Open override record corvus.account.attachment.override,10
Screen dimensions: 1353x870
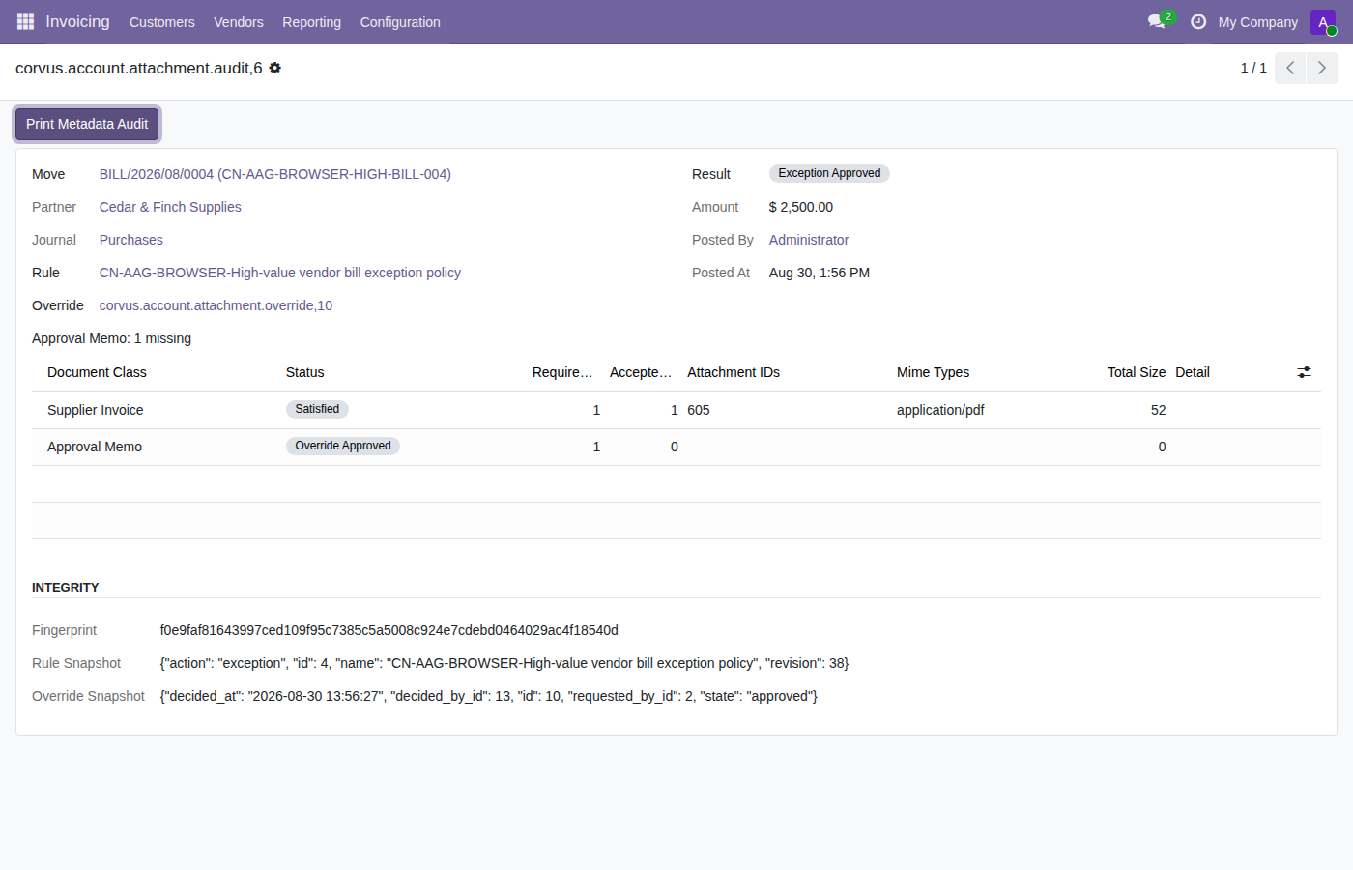(x=216, y=305)
